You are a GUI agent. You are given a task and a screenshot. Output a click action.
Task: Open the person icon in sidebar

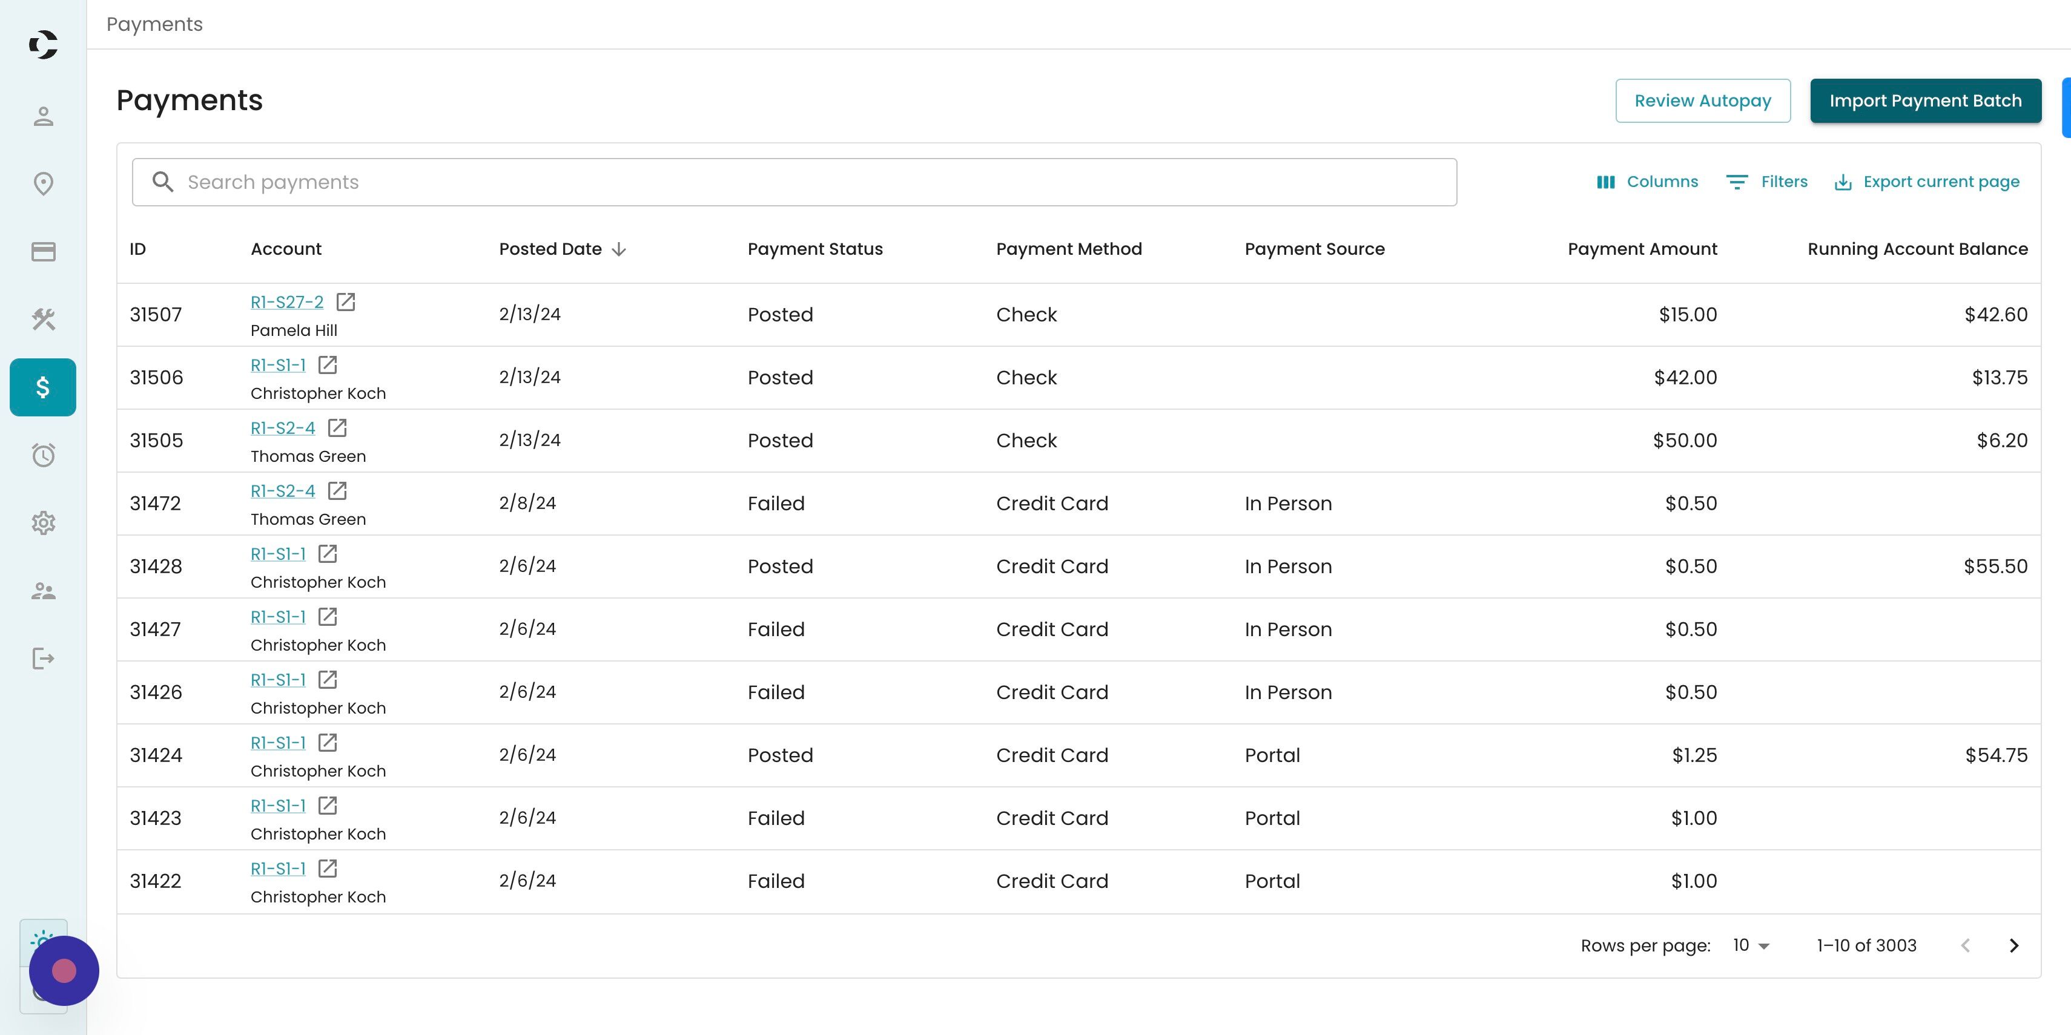44,117
